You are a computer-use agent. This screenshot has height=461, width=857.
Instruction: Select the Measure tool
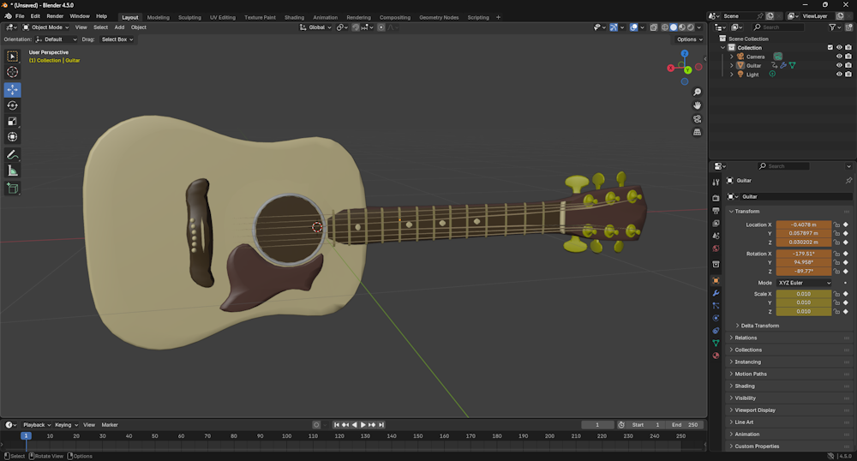(12, 171)
